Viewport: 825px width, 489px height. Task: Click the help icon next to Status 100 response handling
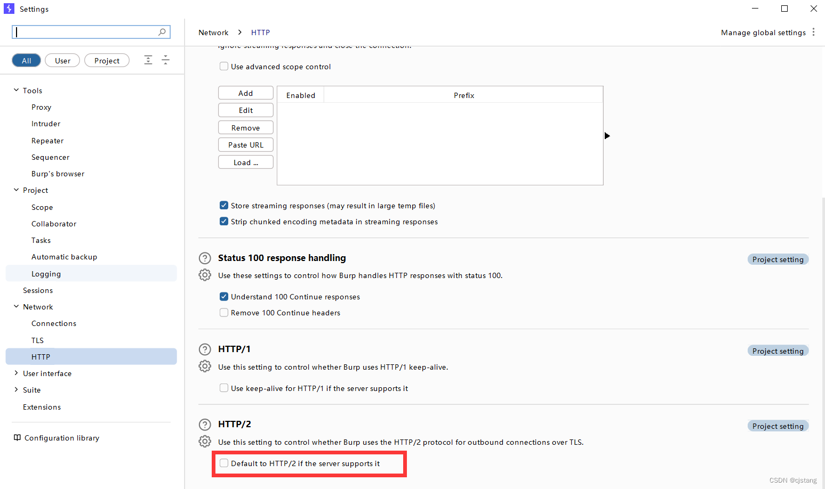click(x=205, y=258)
